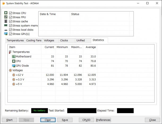This screenshot has width=162, height=124.
Task: Click the FPU icon beside Stress FPU
Action: click(6, 17)
